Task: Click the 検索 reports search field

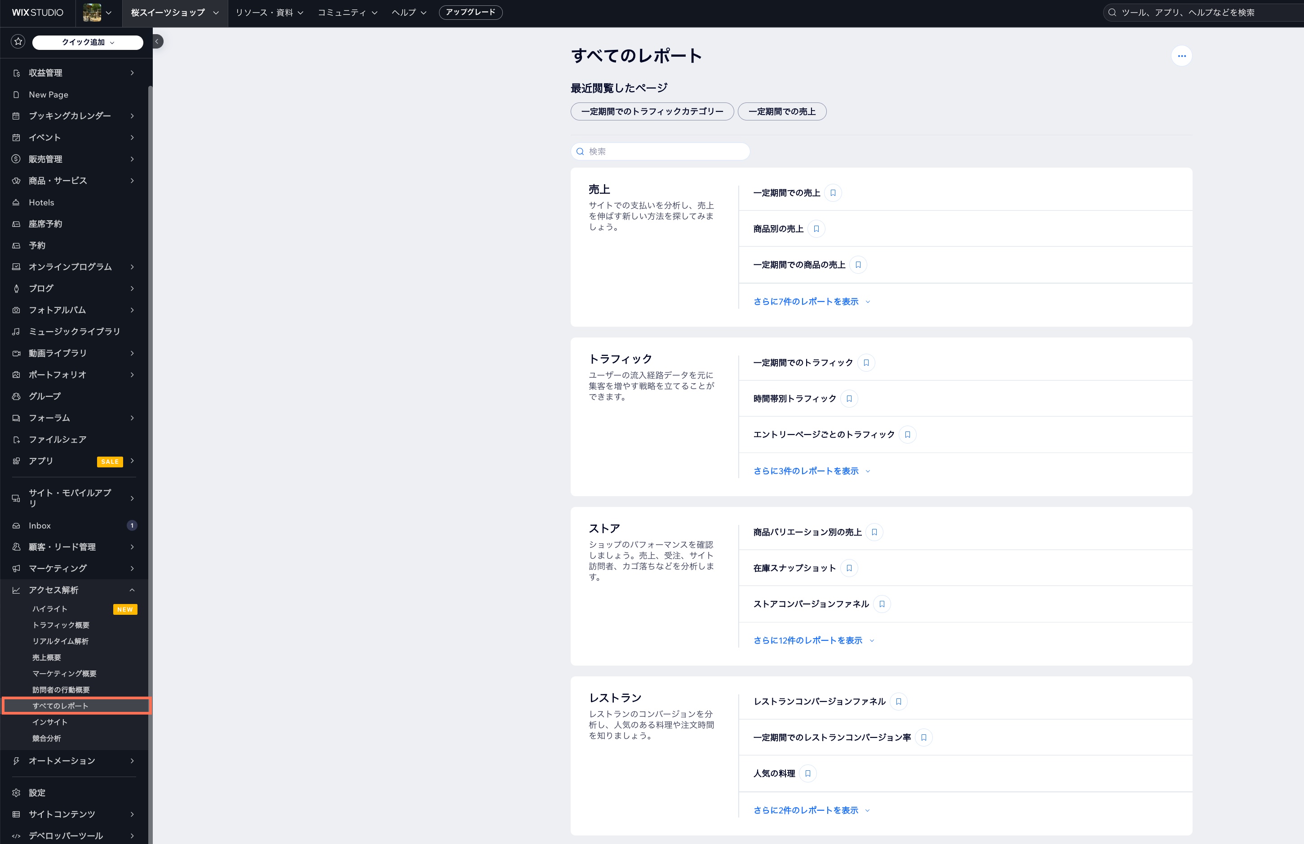Action: click(x=660, y=151)
